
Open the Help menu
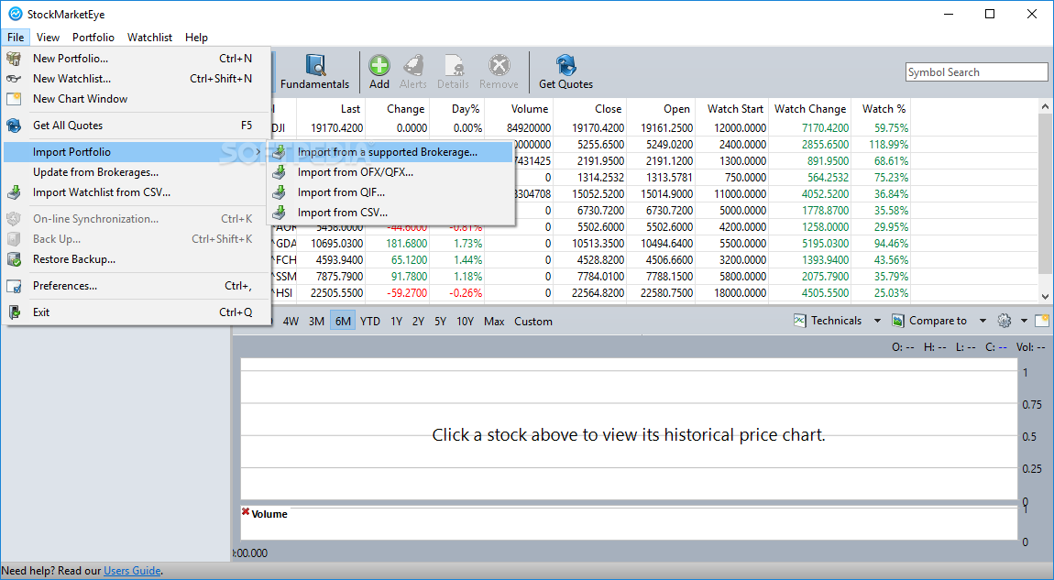[196, 37]
